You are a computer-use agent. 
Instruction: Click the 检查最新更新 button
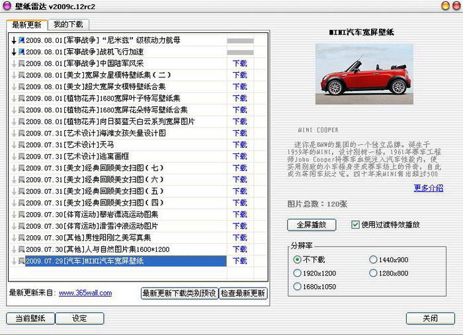point(243,293)
